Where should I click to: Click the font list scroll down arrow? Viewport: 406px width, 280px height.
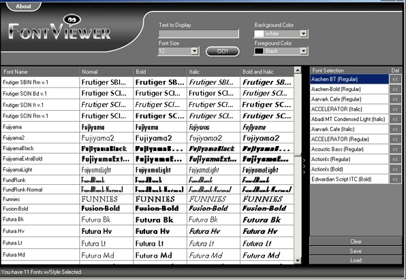click(x=298, y=260)
